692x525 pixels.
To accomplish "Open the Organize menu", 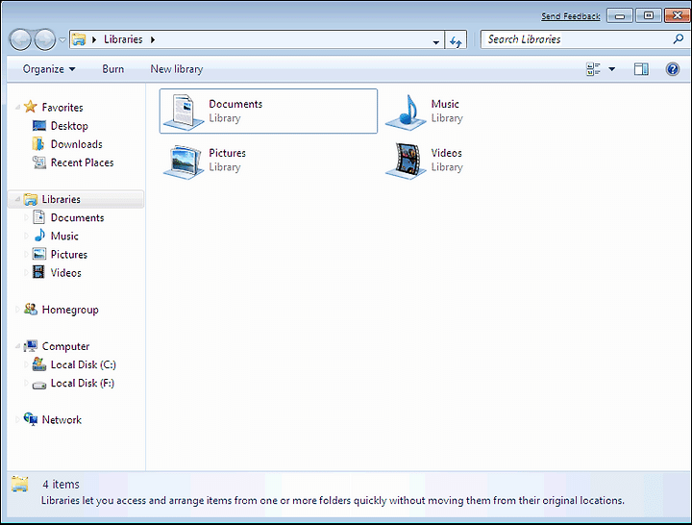I will (49, 69).
